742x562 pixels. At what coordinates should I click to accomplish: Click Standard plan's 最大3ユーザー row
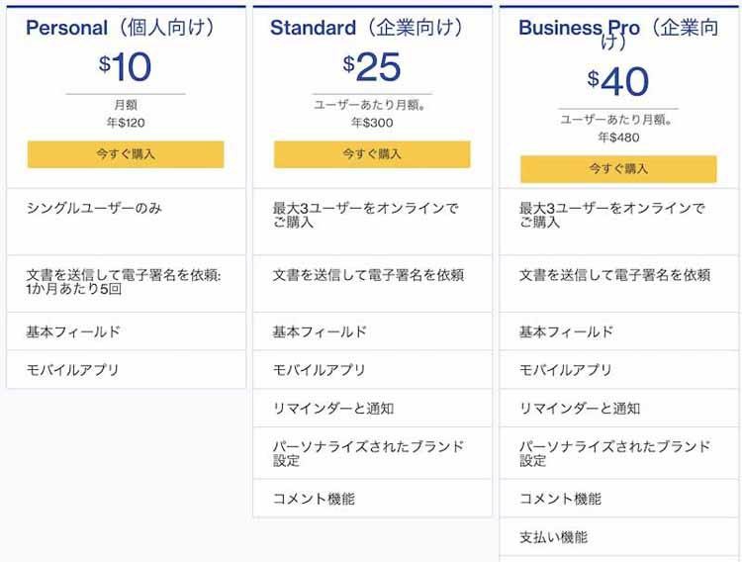(372, 222)
